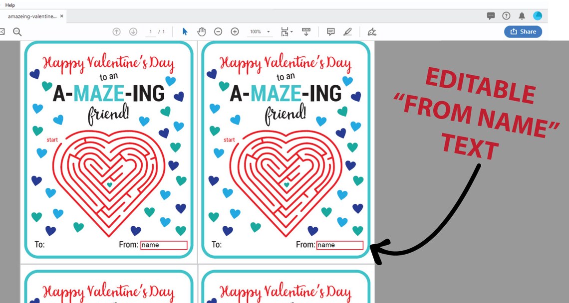Screen dimensions: 569x303
Task: Switch to the amazeing-valentine document tab
Action: [32, 16]
